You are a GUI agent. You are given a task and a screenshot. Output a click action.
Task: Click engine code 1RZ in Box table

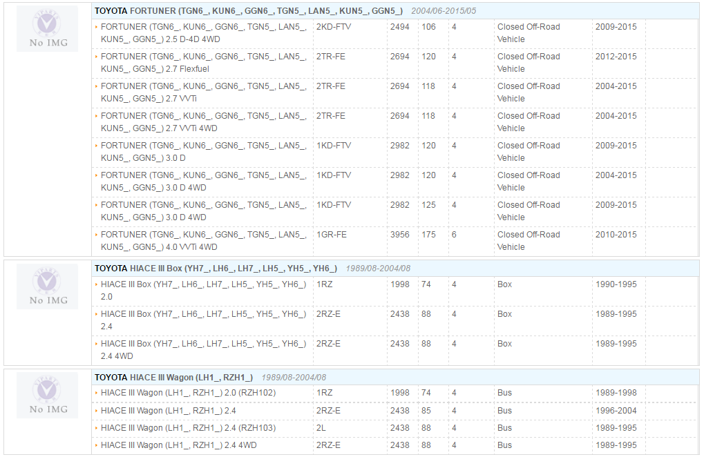click(x=324, y=284)
